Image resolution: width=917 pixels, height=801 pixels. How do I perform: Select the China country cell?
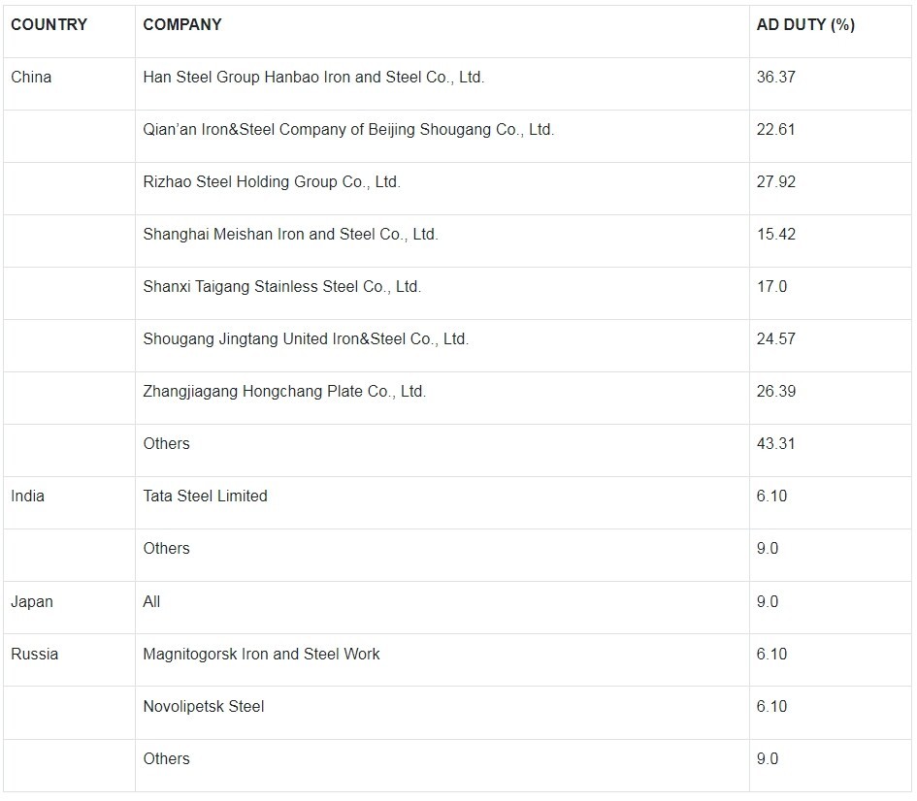pyautogui.click(x=31, y=78)
